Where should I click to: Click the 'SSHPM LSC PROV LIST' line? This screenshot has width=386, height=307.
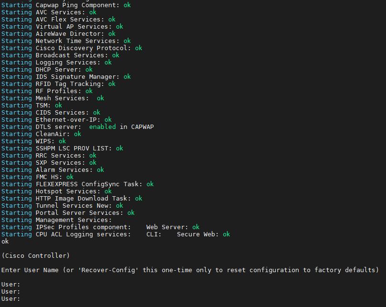click(x=62, y=148)
